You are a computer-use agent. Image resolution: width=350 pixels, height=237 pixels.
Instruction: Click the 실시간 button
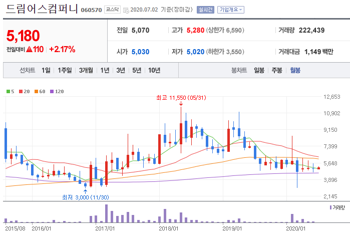click(205, 10)
